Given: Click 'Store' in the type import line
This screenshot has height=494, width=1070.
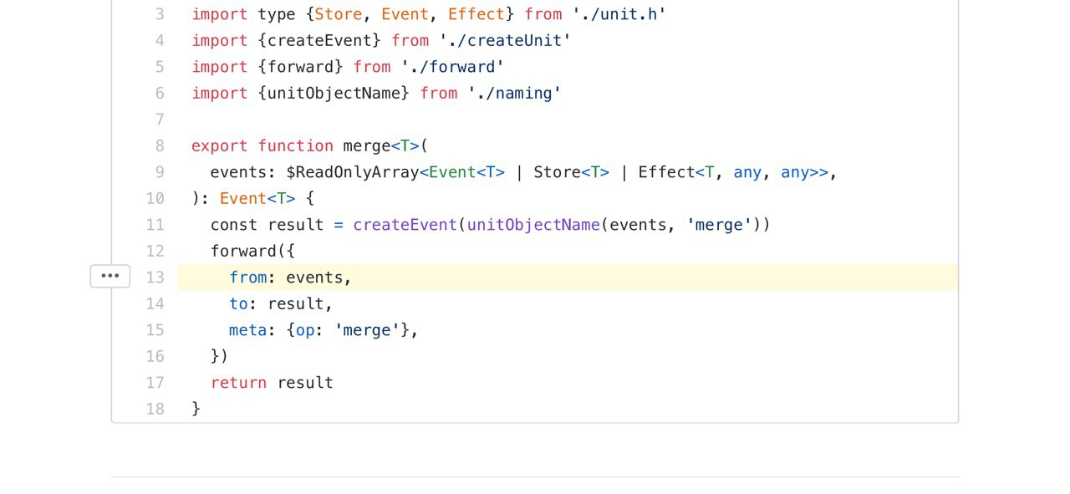Looking at the screenshot, I should [338, 14].
